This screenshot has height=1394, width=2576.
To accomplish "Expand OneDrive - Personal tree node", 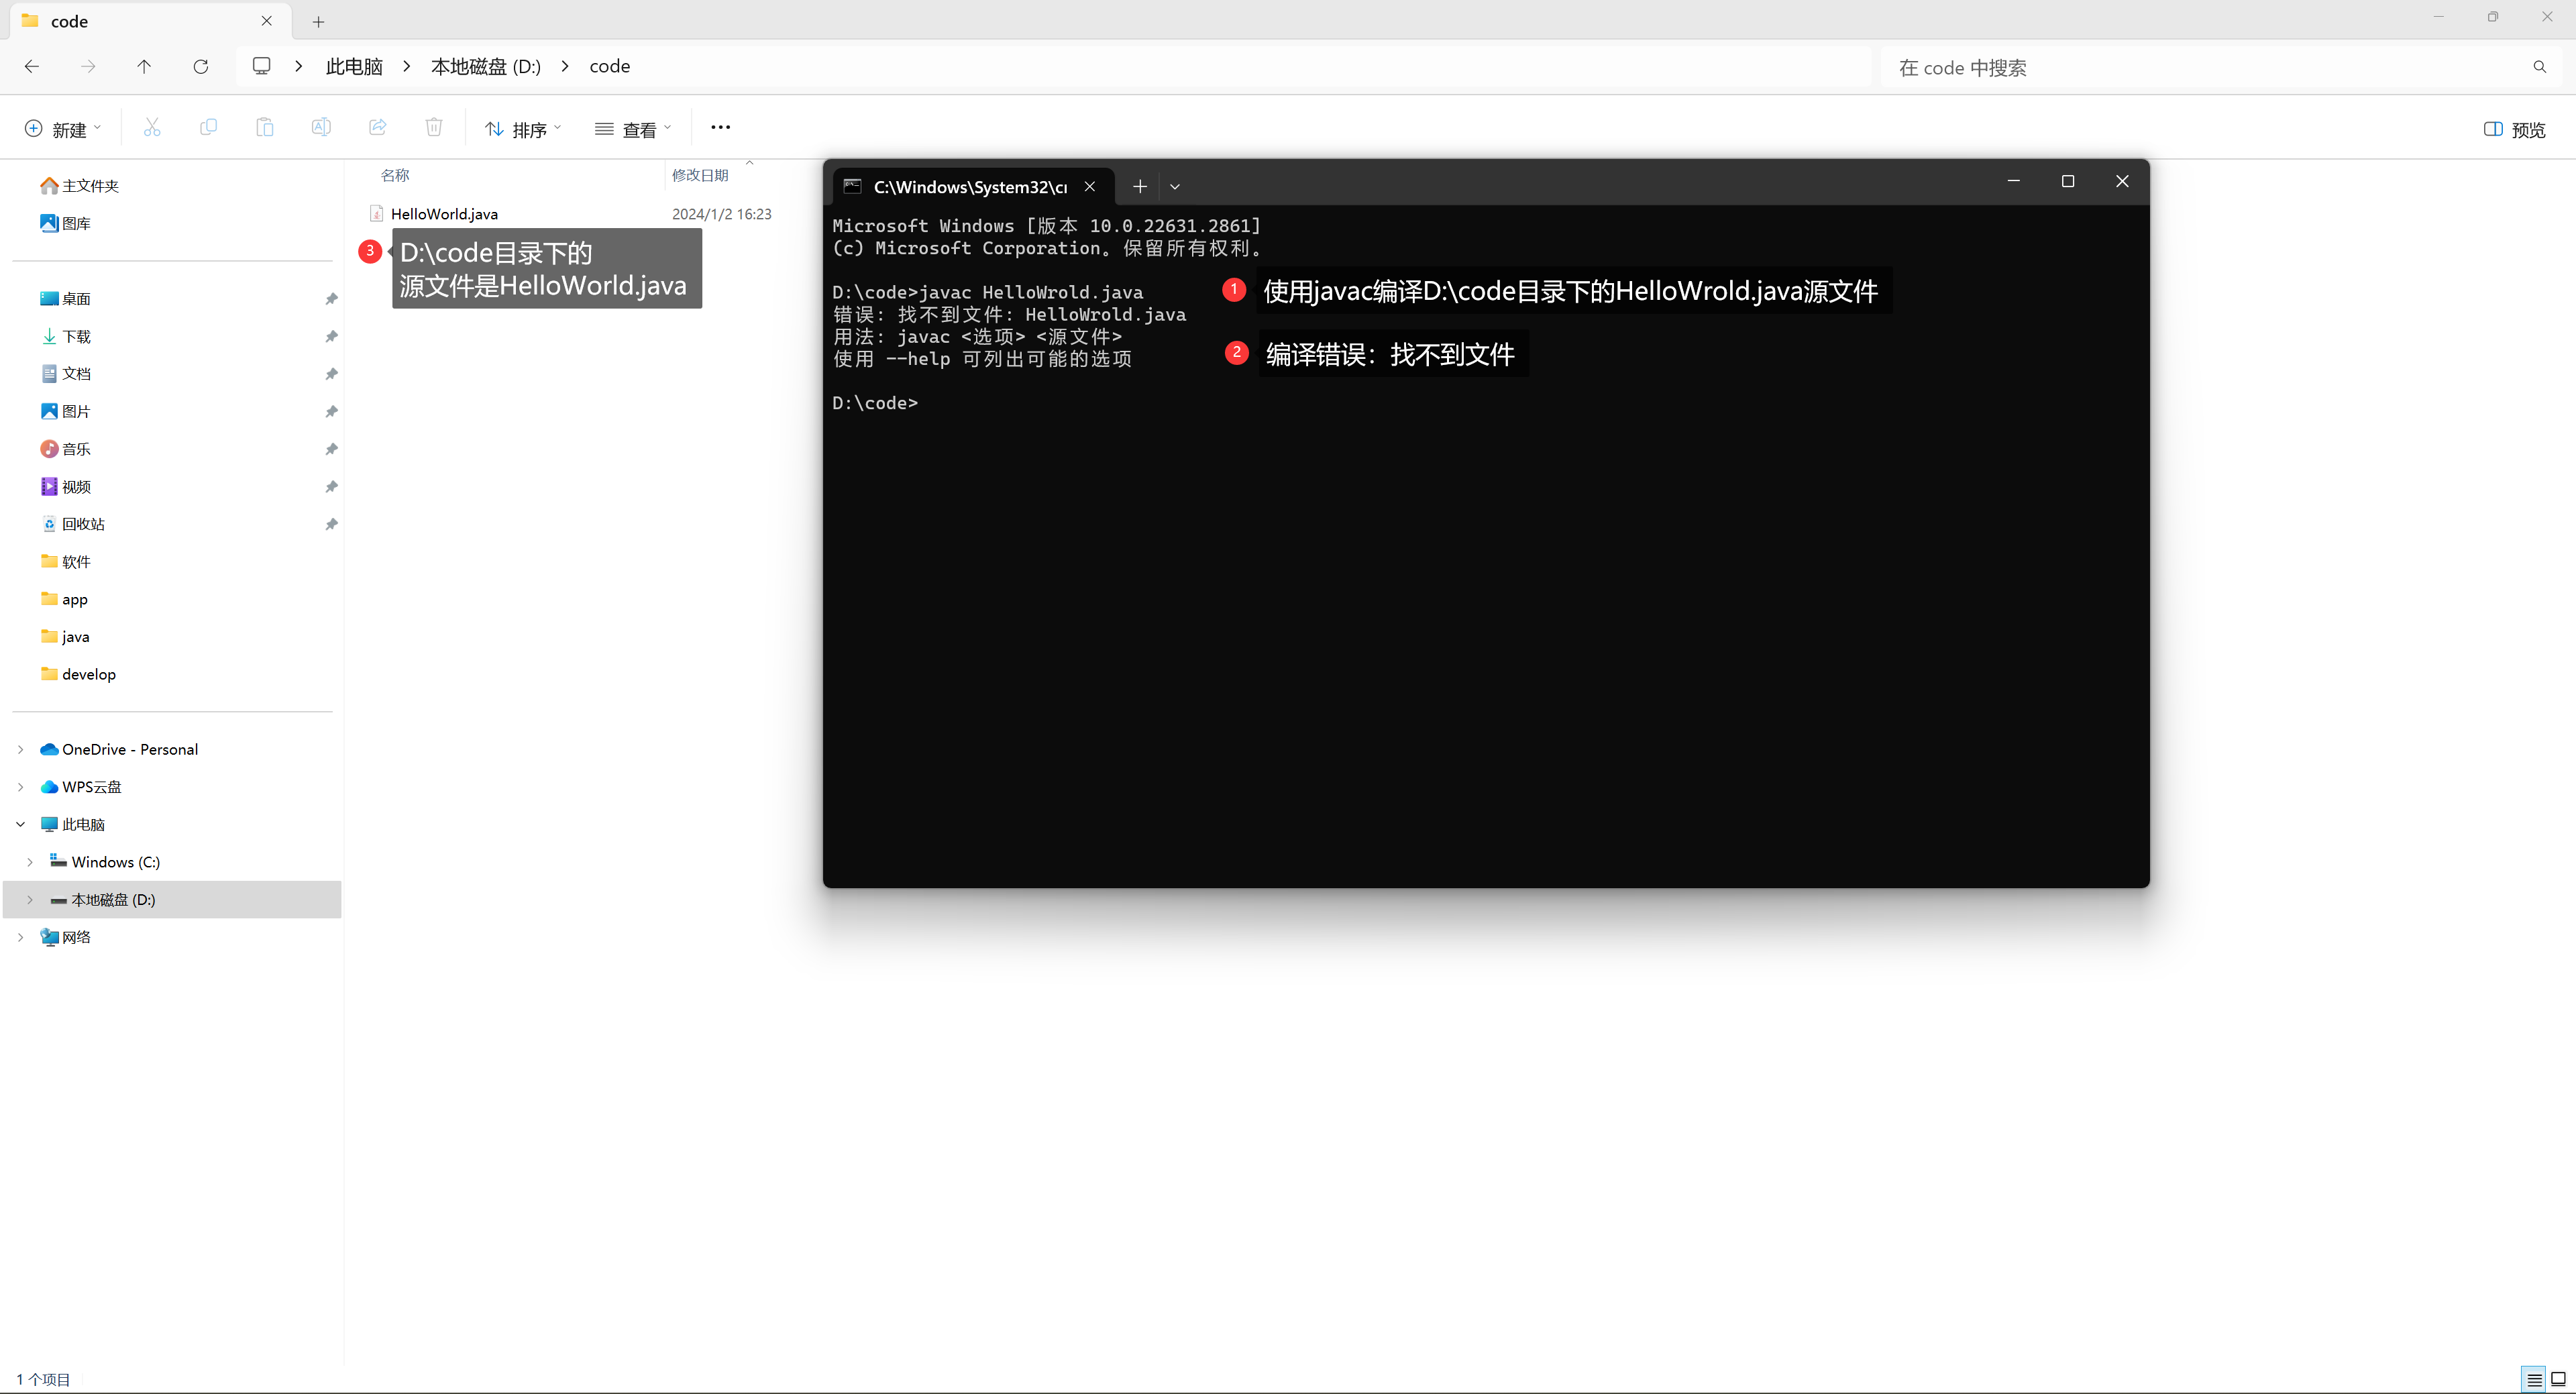I will [21, 749].
